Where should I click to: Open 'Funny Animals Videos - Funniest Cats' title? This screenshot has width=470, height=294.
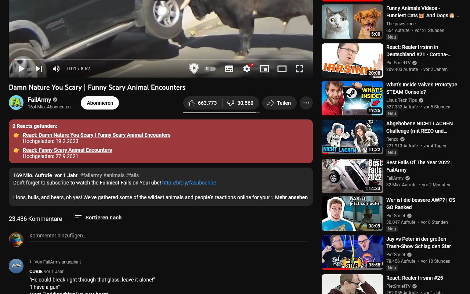click(423, 12)
